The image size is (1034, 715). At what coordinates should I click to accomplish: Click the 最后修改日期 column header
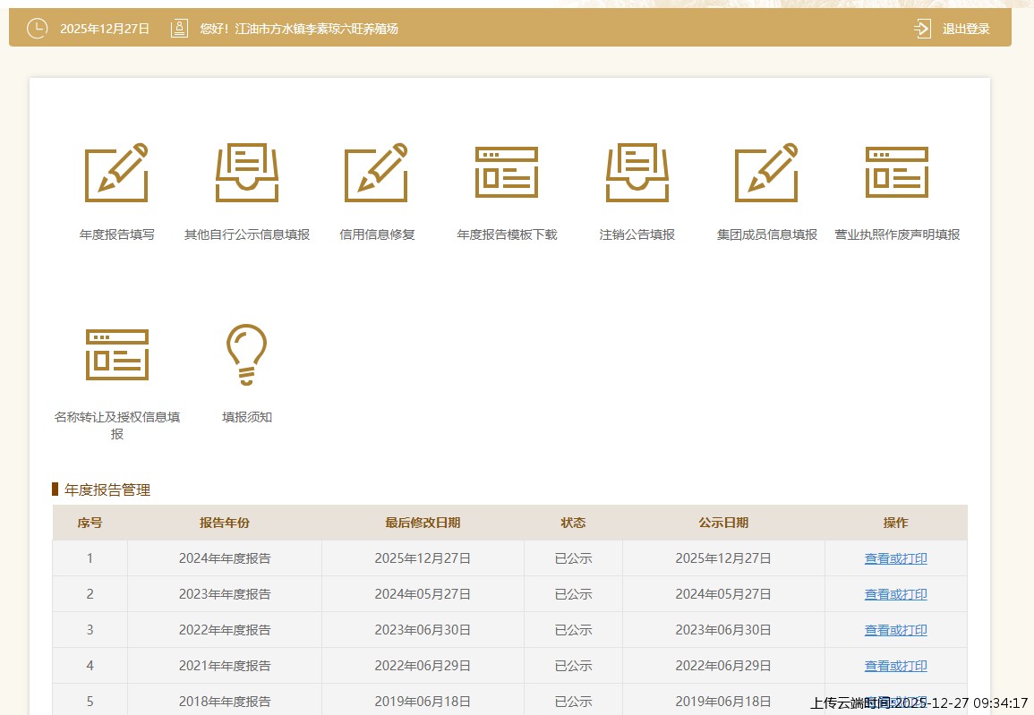pos(423,523)
